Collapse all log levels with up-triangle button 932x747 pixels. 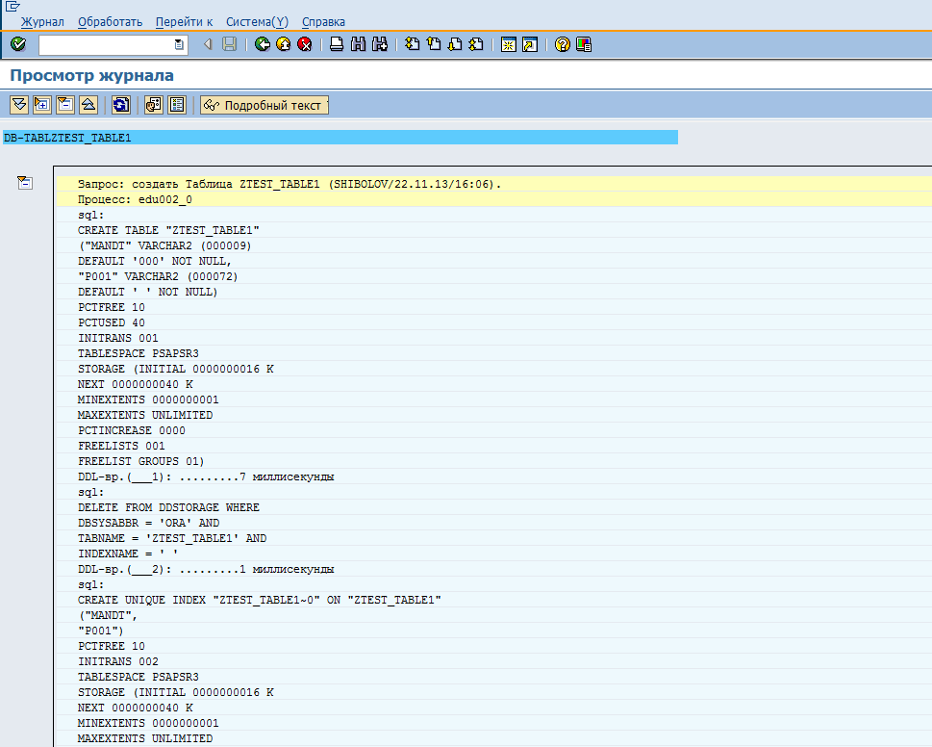click(88, 105)
